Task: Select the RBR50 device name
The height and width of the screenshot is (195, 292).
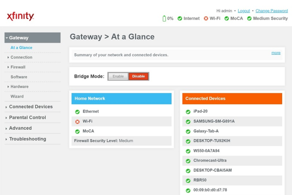Action: (200, 180)
